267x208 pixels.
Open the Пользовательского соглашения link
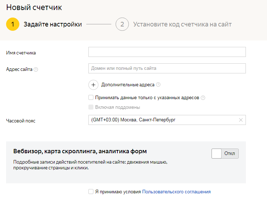coord(176,192)
